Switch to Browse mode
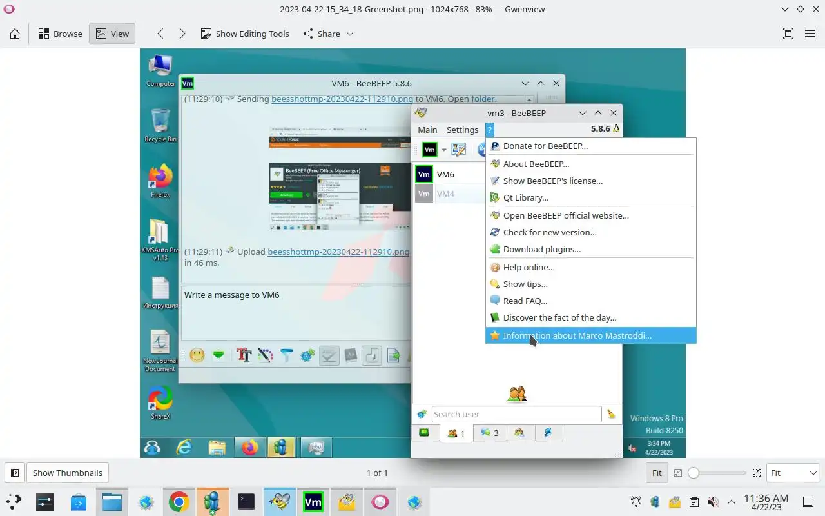The width and height of the screenshot is (825, 516). coord(60,34)
